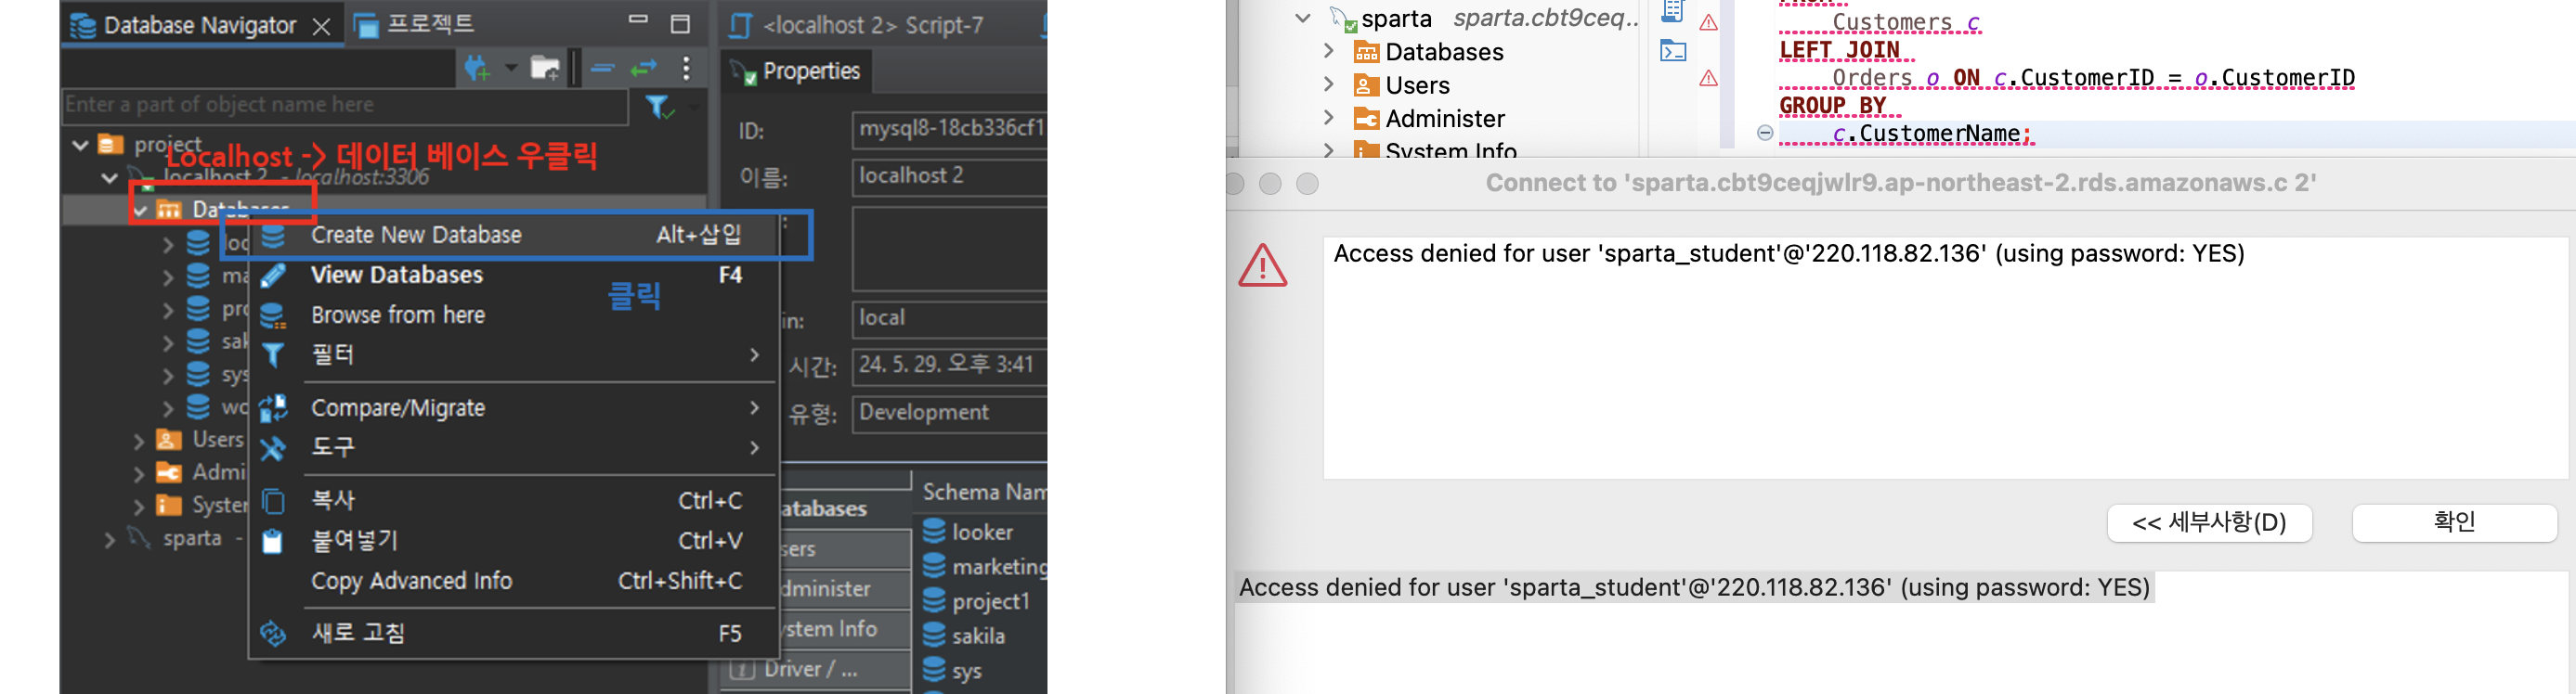2576x694 pixels.
Task: Click the ID field showing mysql8-18cb336cf1
Action: 949,129
